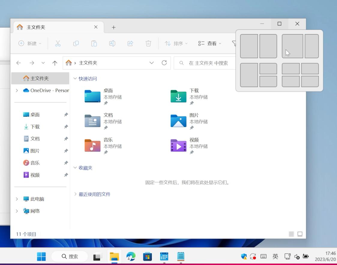Click the Copy icon in the toolbar
Viewport: 337px width, 265px height.
coord(76,43)
